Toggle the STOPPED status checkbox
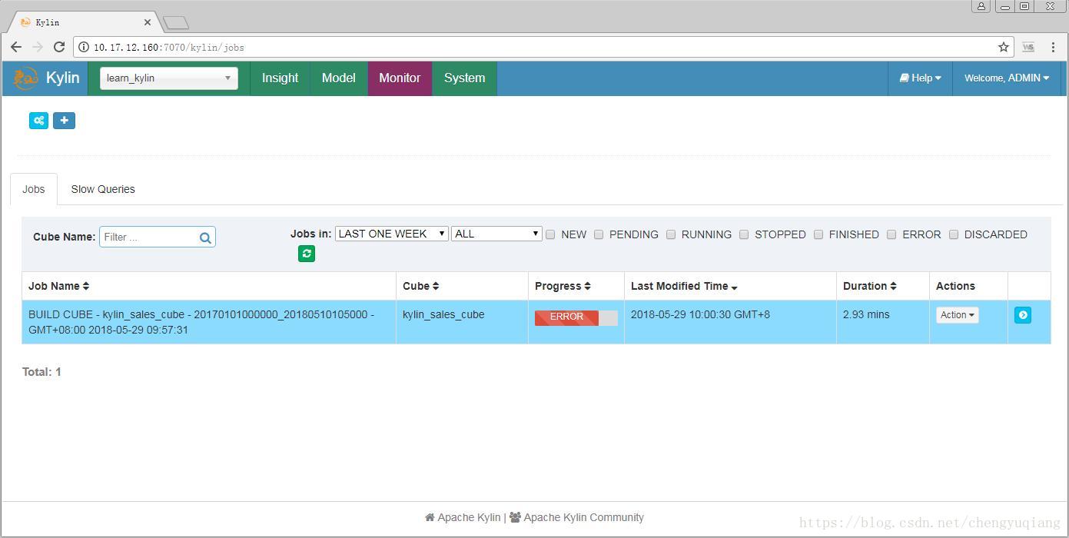The height and width of the screenshot is (538, 1069). click(744, 234)
